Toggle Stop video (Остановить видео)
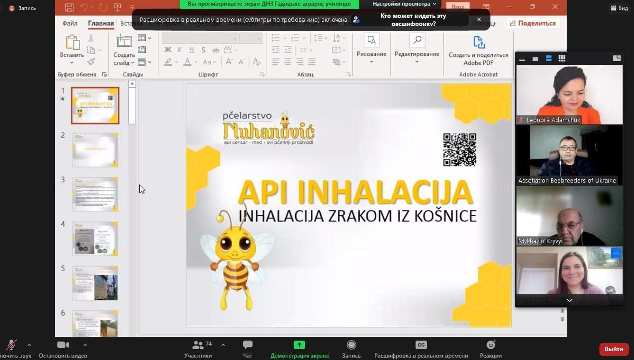The image size is (634, 360). (63, 349)
